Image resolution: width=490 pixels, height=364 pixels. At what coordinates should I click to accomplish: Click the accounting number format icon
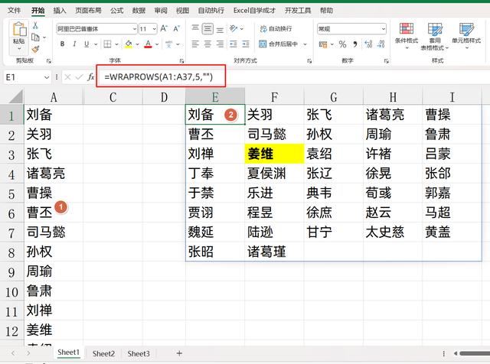pyautogui.click(x=323, y=44)
